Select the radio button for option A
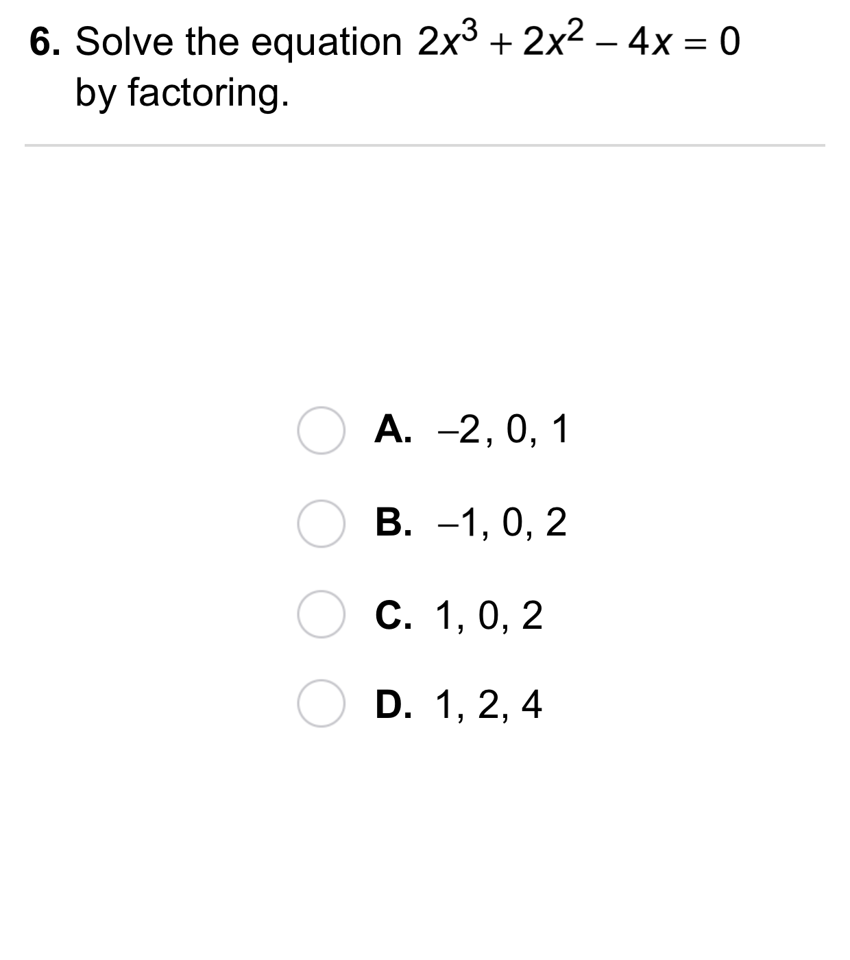Image resolution: width=850 pixels, height=960 pixels. 321,430
